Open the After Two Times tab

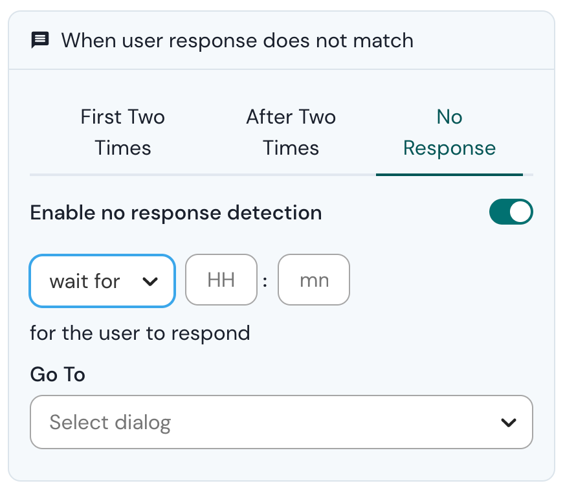click(x=291, y=132)
